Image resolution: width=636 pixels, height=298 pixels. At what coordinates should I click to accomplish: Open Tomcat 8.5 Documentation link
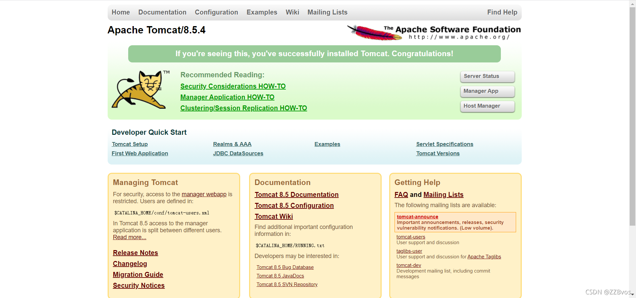click(296, 195)
